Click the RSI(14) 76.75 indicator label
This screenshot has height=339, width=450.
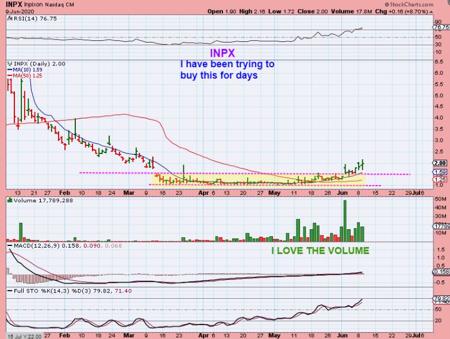32,18
